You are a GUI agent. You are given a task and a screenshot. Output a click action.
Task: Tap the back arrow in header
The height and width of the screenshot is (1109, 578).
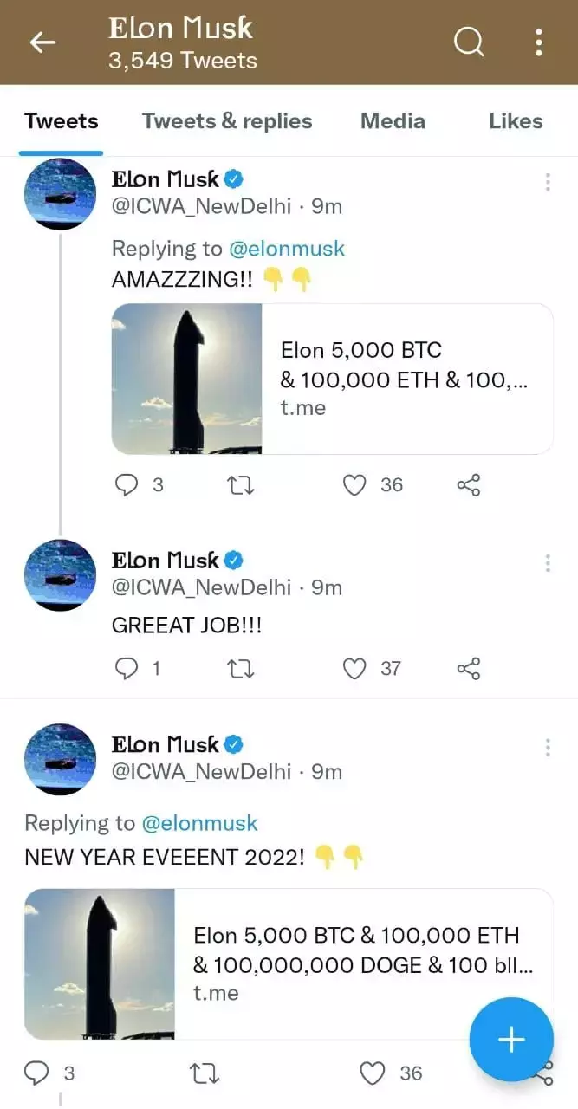click(42, 42)
